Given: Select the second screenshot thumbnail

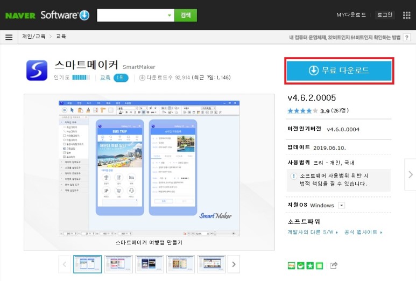Looking at the screenshot, I should coord(118,264).
